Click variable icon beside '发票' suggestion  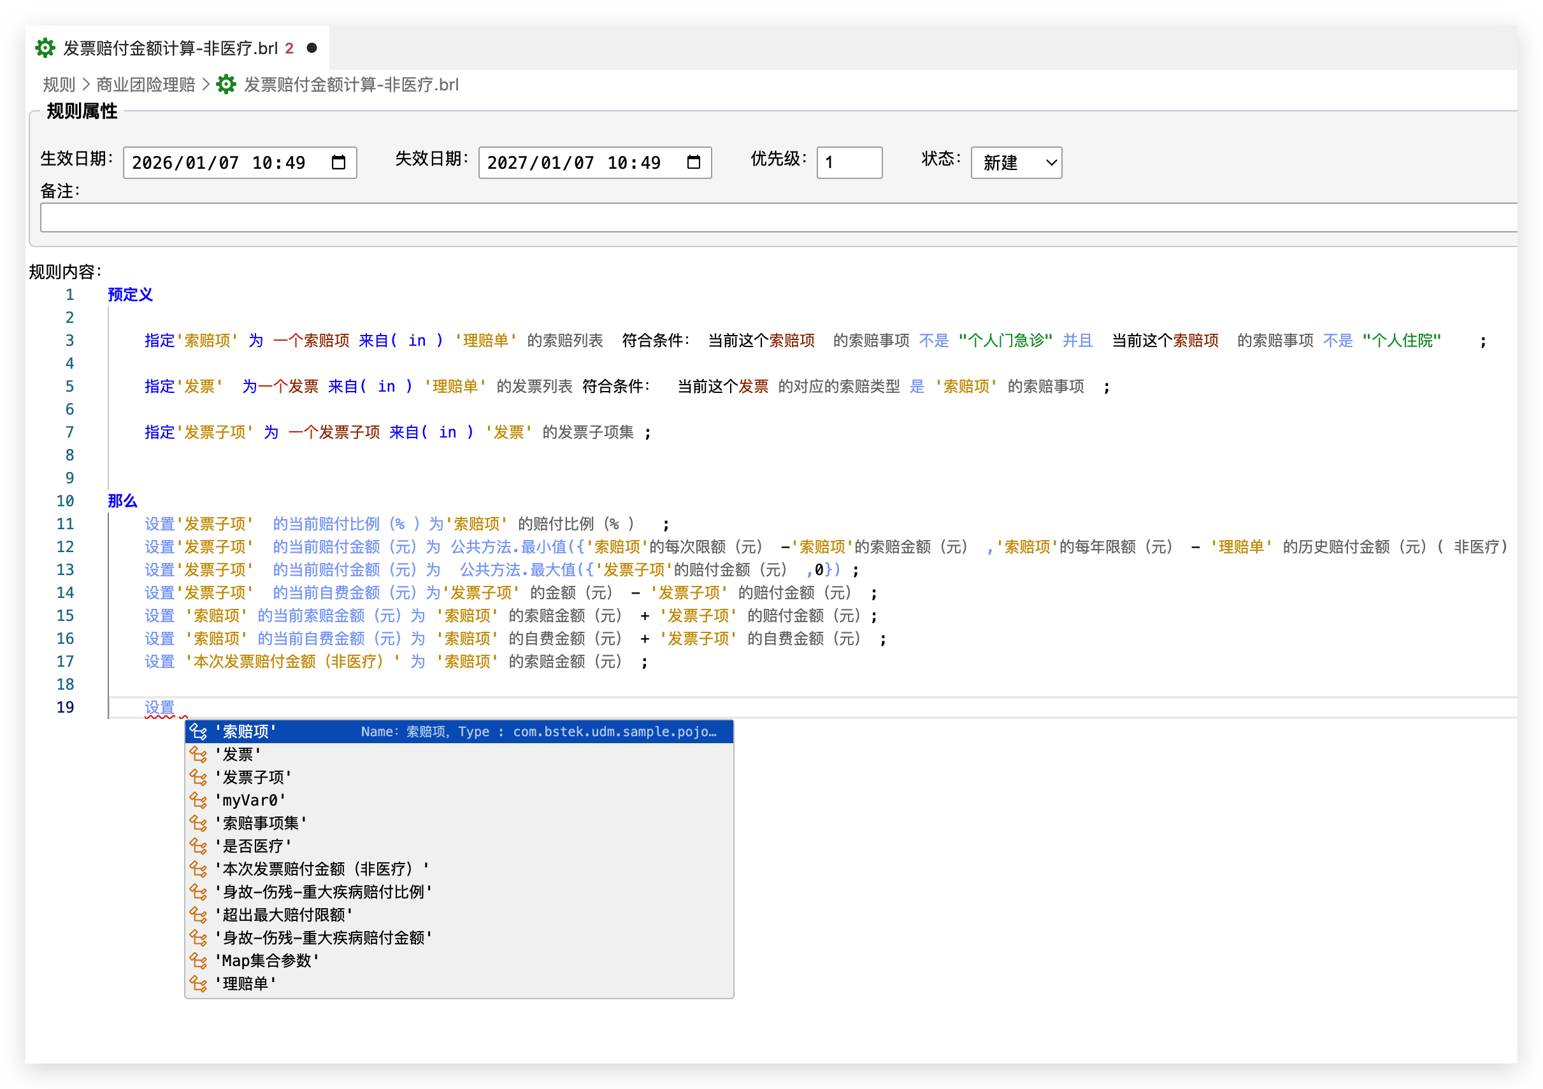[x=198, y=755]
